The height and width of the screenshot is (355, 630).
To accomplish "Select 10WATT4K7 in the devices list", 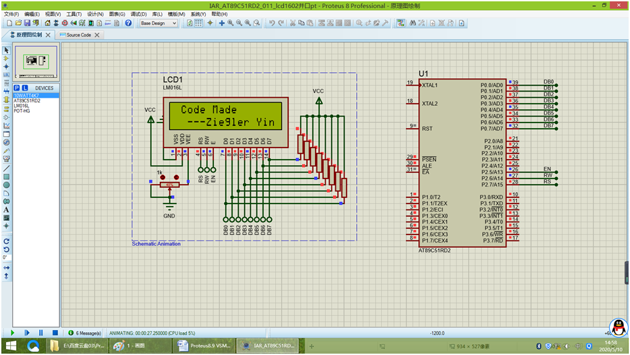I will (36, 96).
